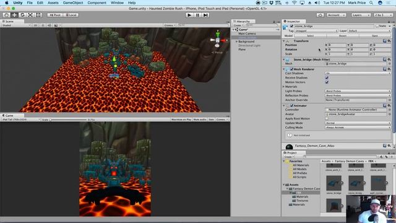
Task: Select the Rect transform tool
Action: (x=38, y=15)
